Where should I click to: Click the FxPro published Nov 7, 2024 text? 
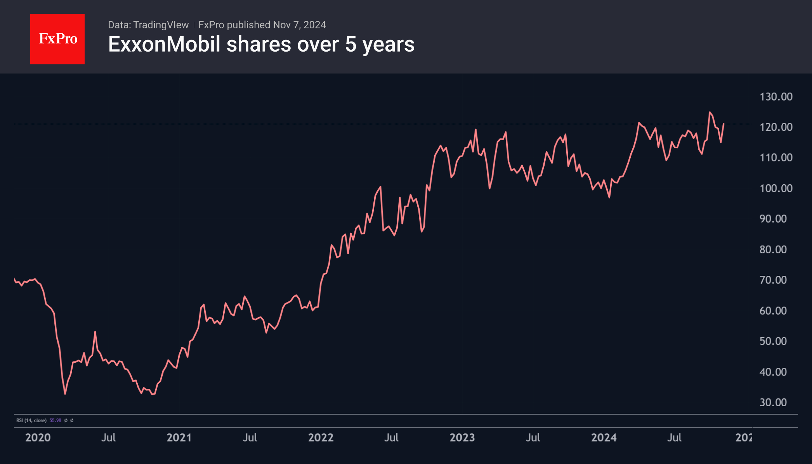pos(262,25)
